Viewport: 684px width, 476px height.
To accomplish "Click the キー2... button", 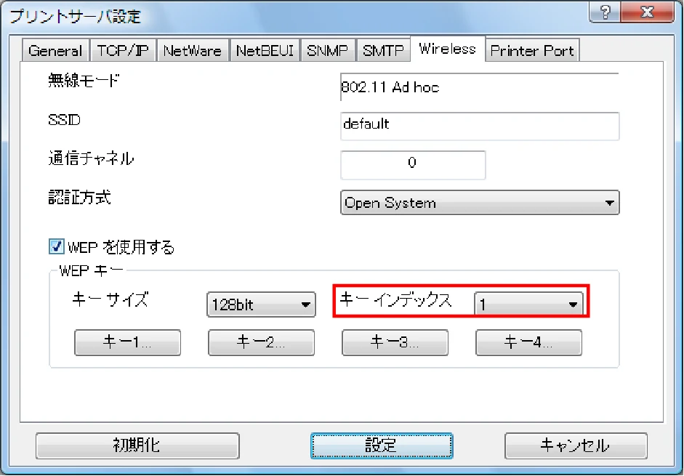I will click(261, 342).
